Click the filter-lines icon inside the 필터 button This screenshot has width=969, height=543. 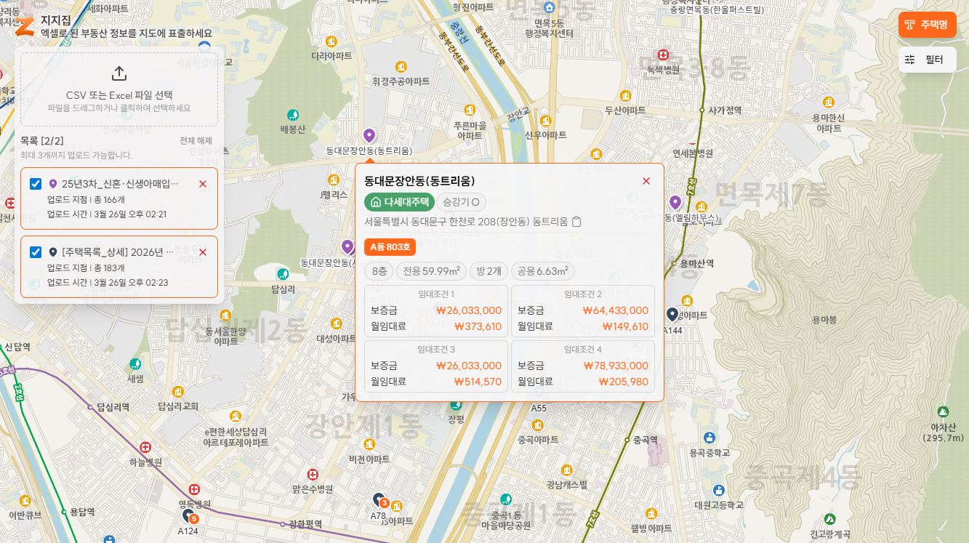click(x=909, y=60)
